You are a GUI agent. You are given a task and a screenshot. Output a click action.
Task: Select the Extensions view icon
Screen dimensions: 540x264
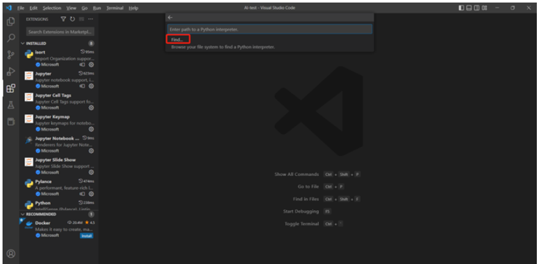(11, 88)
